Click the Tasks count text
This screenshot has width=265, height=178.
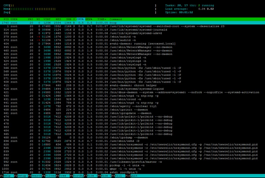tap(189, 5)
